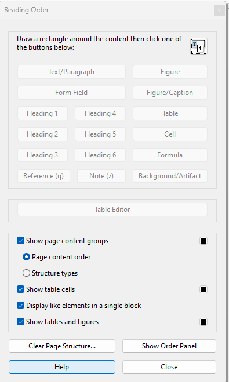
Task: Mark selection as Background/Artifact
Action: [x=170, y=176]
